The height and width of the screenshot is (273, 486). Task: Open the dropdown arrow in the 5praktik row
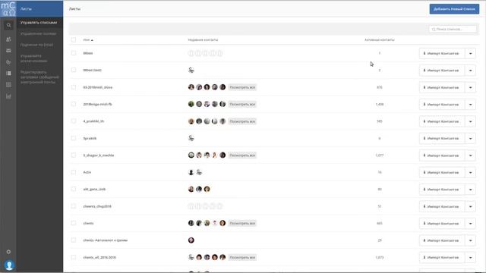(471, 138)
